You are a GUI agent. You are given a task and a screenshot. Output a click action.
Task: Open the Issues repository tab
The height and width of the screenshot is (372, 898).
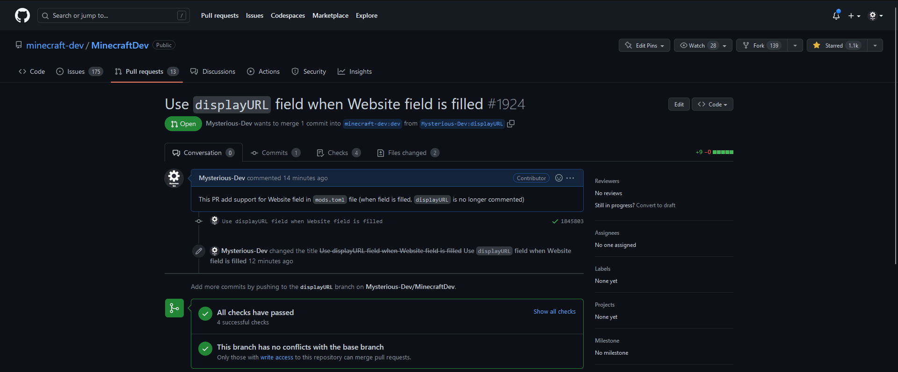tap(80, 71)
